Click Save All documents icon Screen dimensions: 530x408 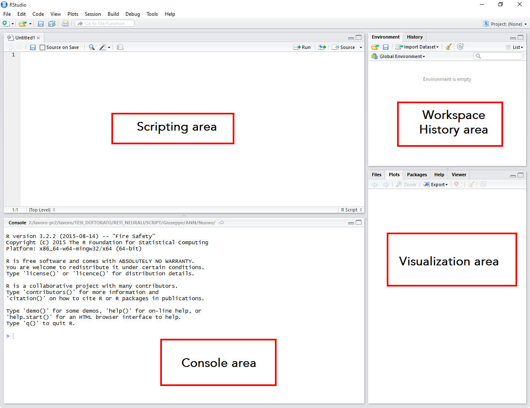tap(52, 24)
